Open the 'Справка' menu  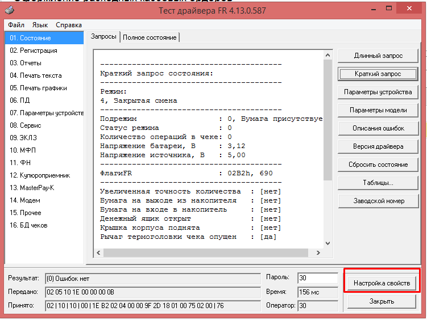(69, 25)
